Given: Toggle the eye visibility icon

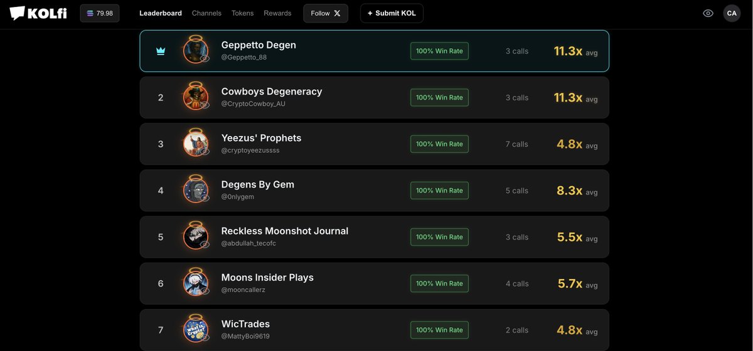Looking at the screenshot, I should click(x=708, y=13).
